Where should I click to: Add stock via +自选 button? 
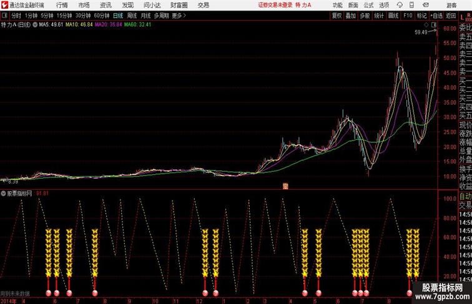click(x=436, y=16)
